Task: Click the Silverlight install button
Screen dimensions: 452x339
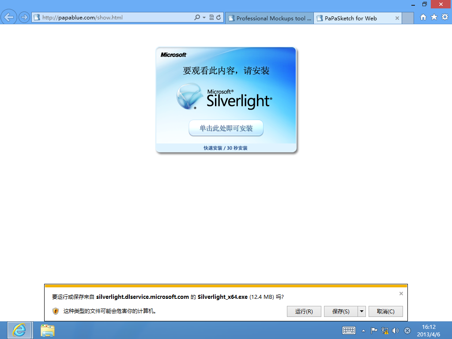Action: [x=226, y=128]
